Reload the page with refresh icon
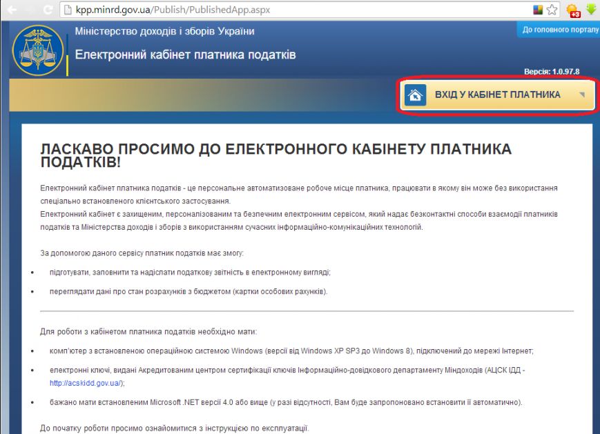The image size is (600, 434). 48,10
